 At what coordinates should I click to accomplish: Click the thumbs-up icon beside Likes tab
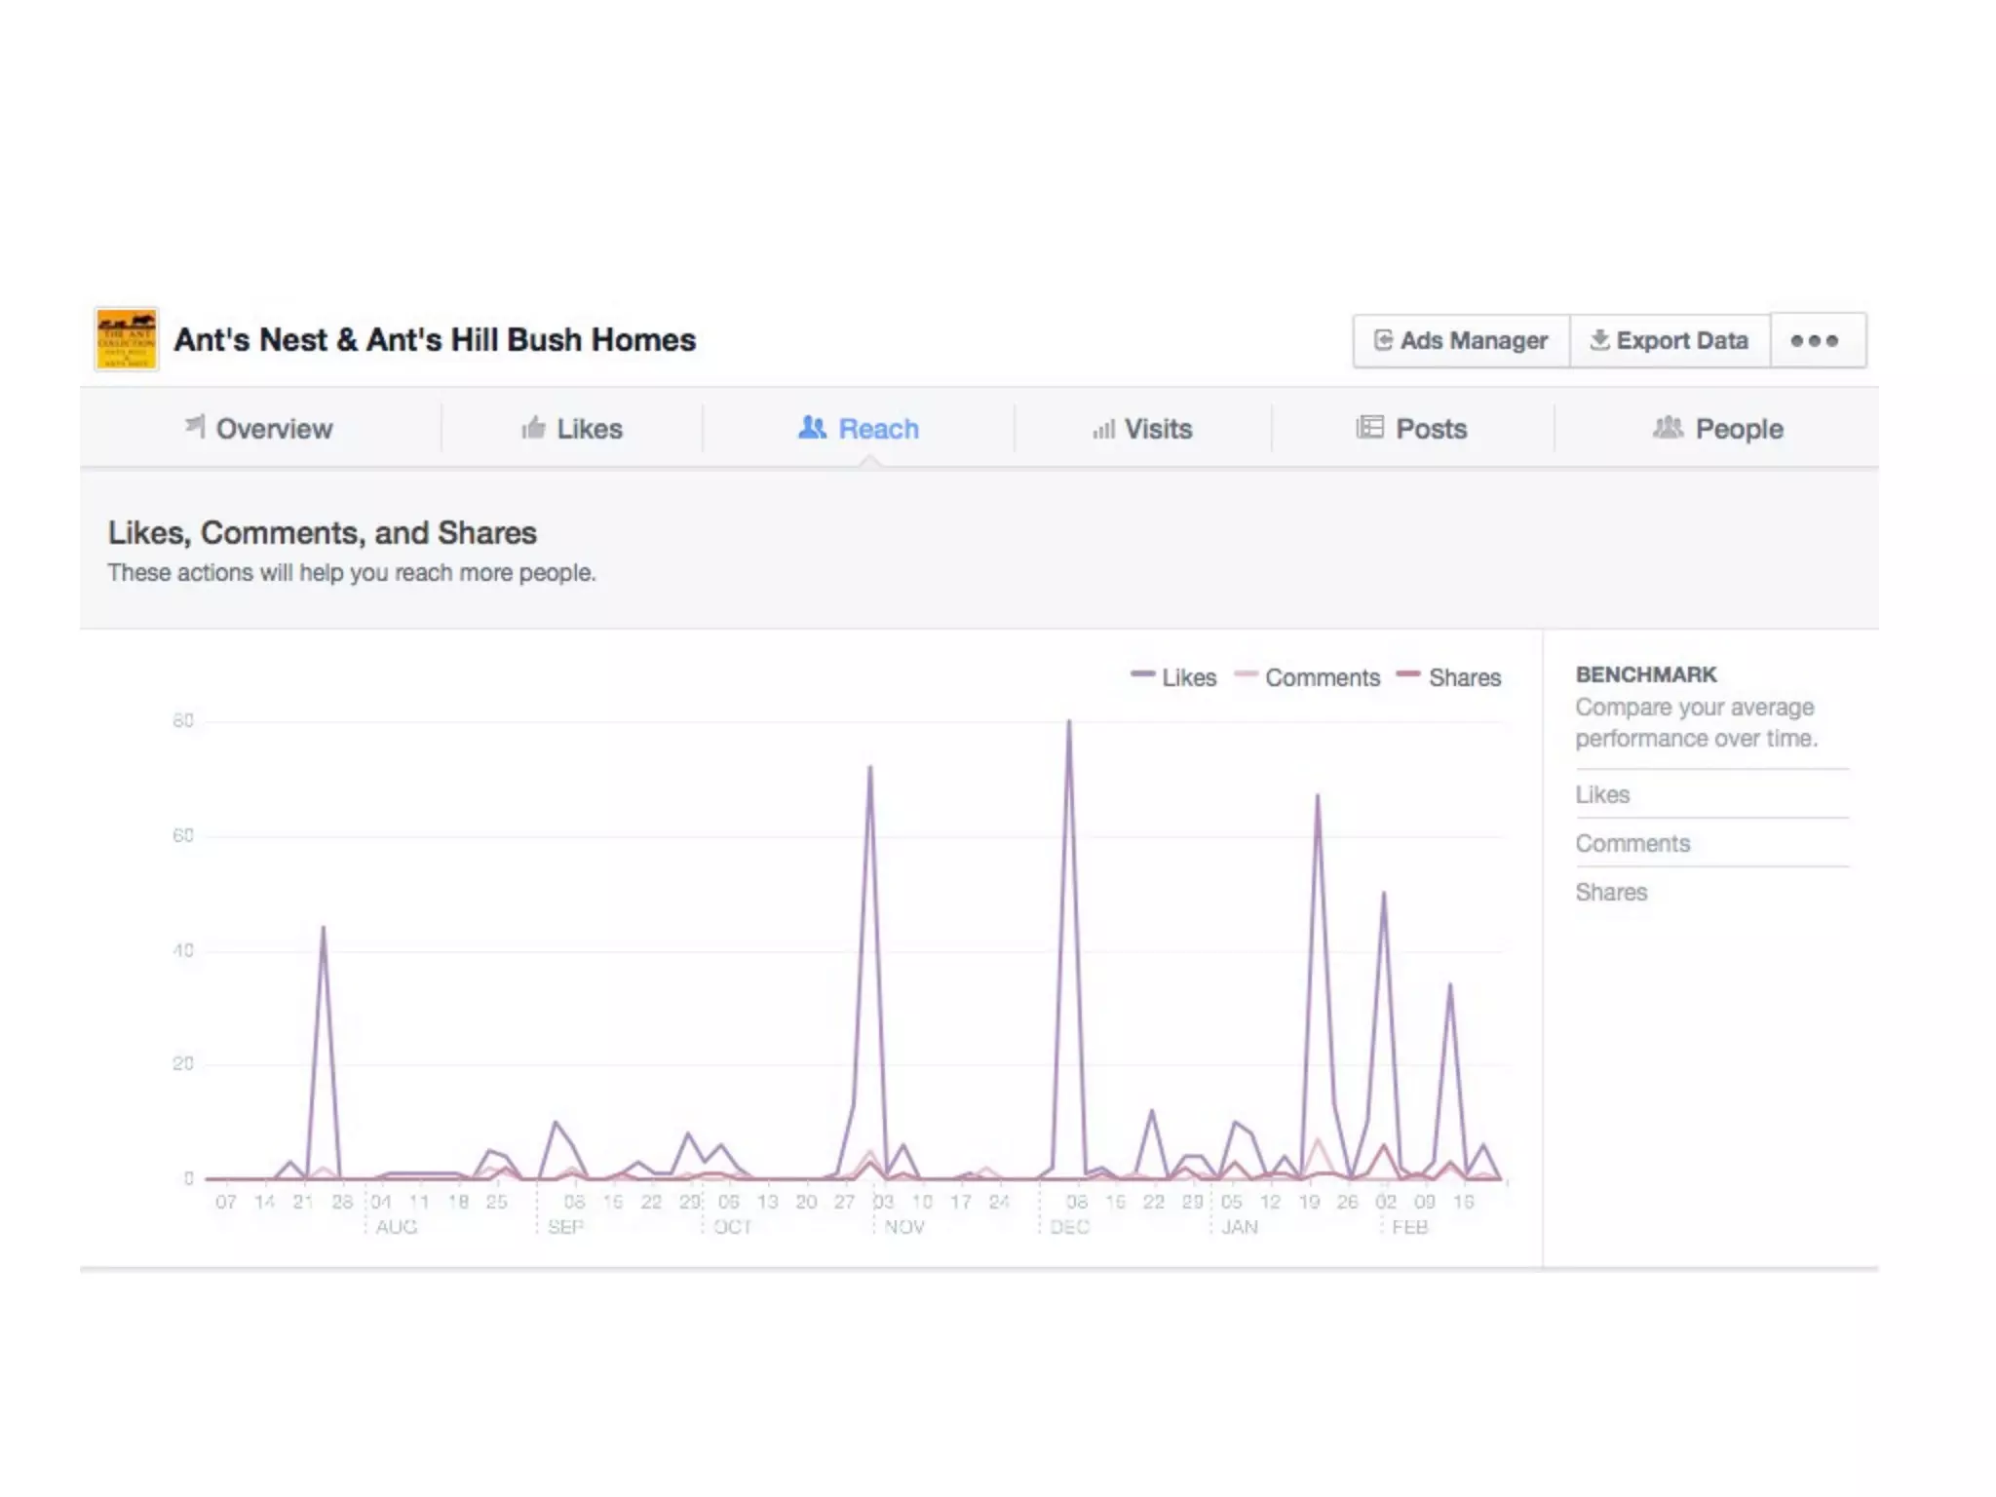tap(533, 428)
